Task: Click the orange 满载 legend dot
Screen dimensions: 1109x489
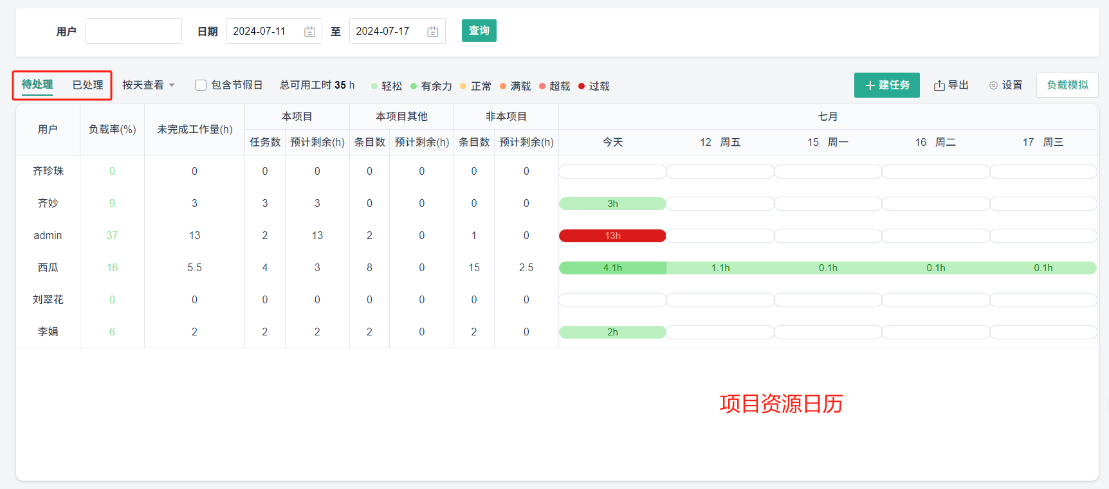Action: pos(503,86)
